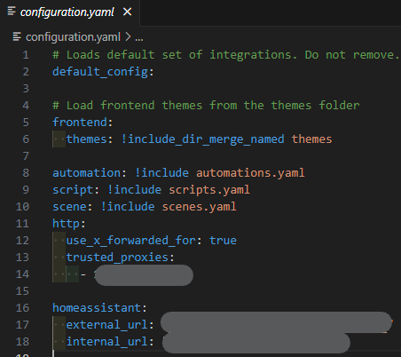
Task: Click the breadcrumb chevron after configuration.yaml
Action: (x=128, y=36)
